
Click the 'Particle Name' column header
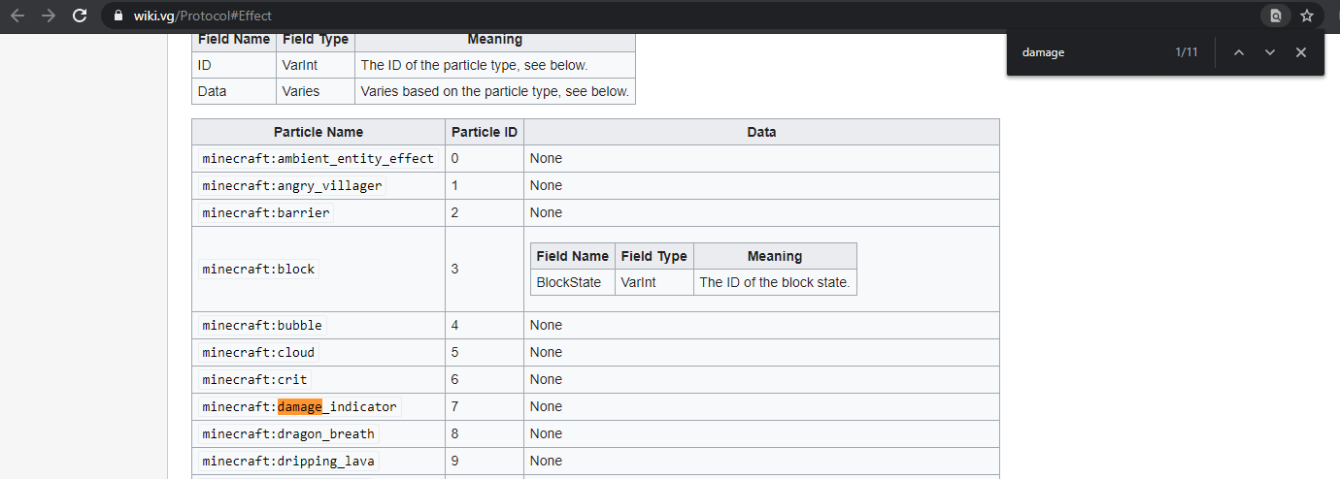(x=318, y=132)
